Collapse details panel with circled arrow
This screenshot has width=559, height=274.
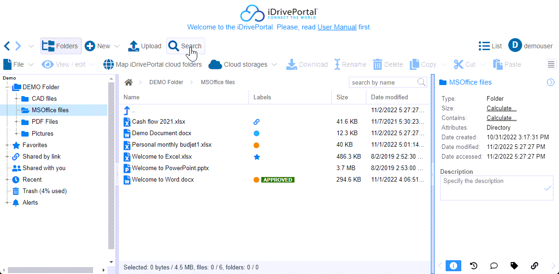click(550, 82)
